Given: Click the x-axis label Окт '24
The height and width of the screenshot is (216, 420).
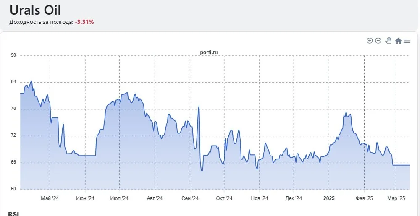Looking at the screenshot, I should tap(224, 199).
